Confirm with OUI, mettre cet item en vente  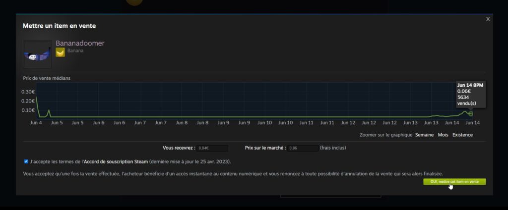pyautogui.click(x=454, y=182)
